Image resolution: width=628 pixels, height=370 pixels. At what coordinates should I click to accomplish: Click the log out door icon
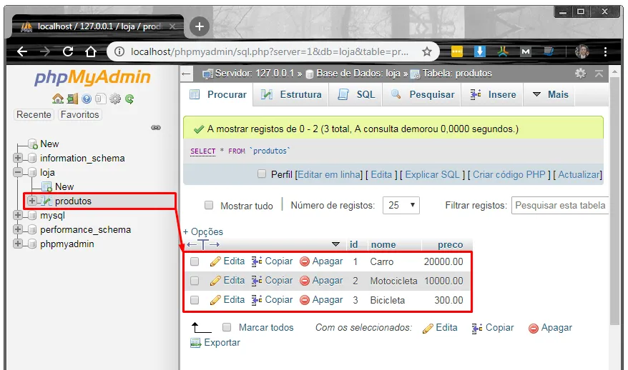(x=72, y=99)
